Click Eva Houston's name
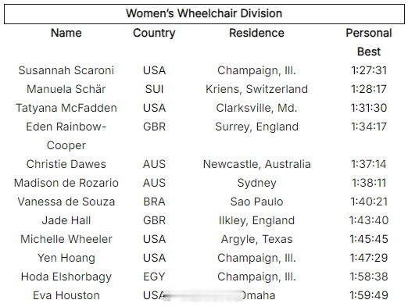The width and height of the screenshot is (408, 307). pyautogui.click(x=66, y=295)
